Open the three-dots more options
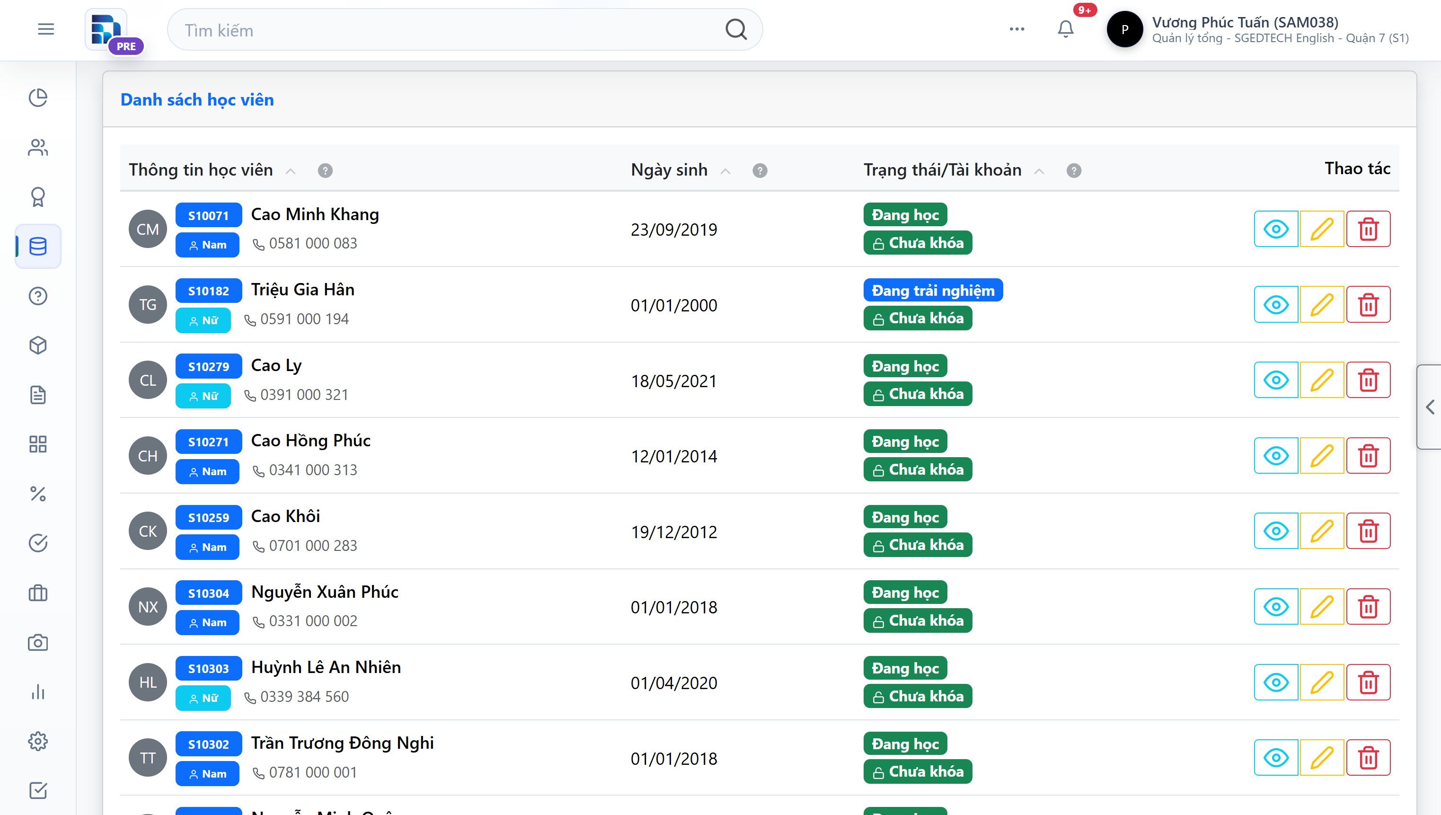 (x=1017, y=29)
